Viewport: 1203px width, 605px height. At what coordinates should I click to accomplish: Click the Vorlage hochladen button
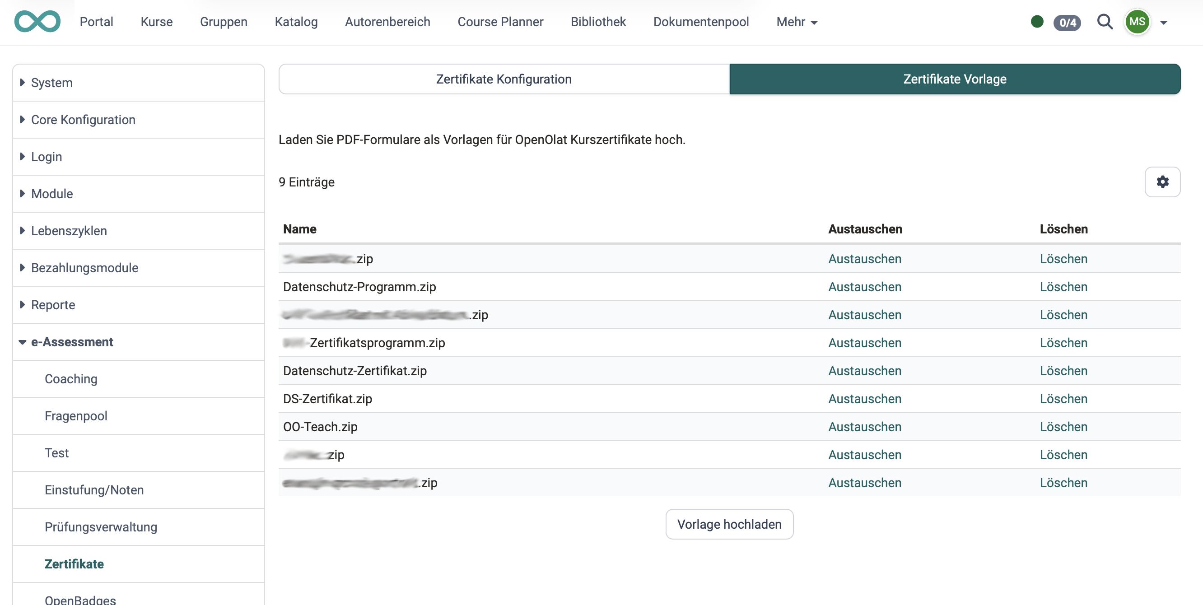(x=729, y=524)
